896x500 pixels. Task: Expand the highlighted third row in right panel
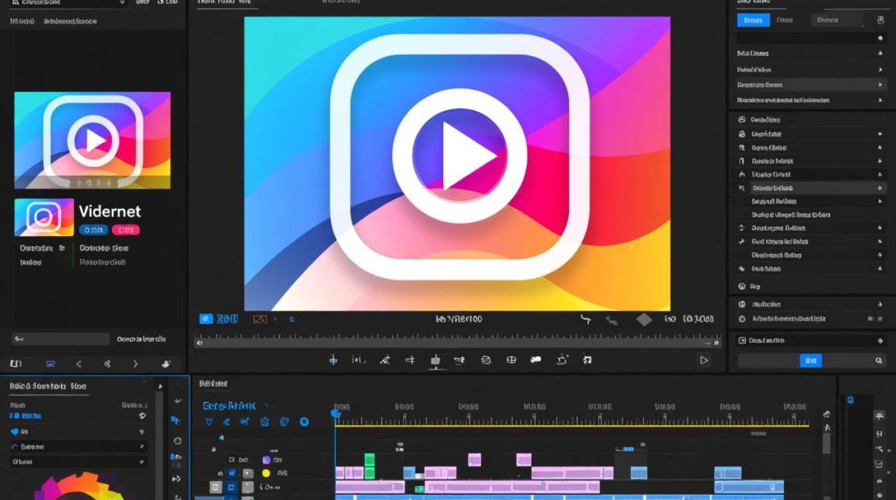810,85
